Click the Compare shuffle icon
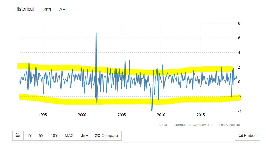The image size is (266, 145). [x=97, y=136]
